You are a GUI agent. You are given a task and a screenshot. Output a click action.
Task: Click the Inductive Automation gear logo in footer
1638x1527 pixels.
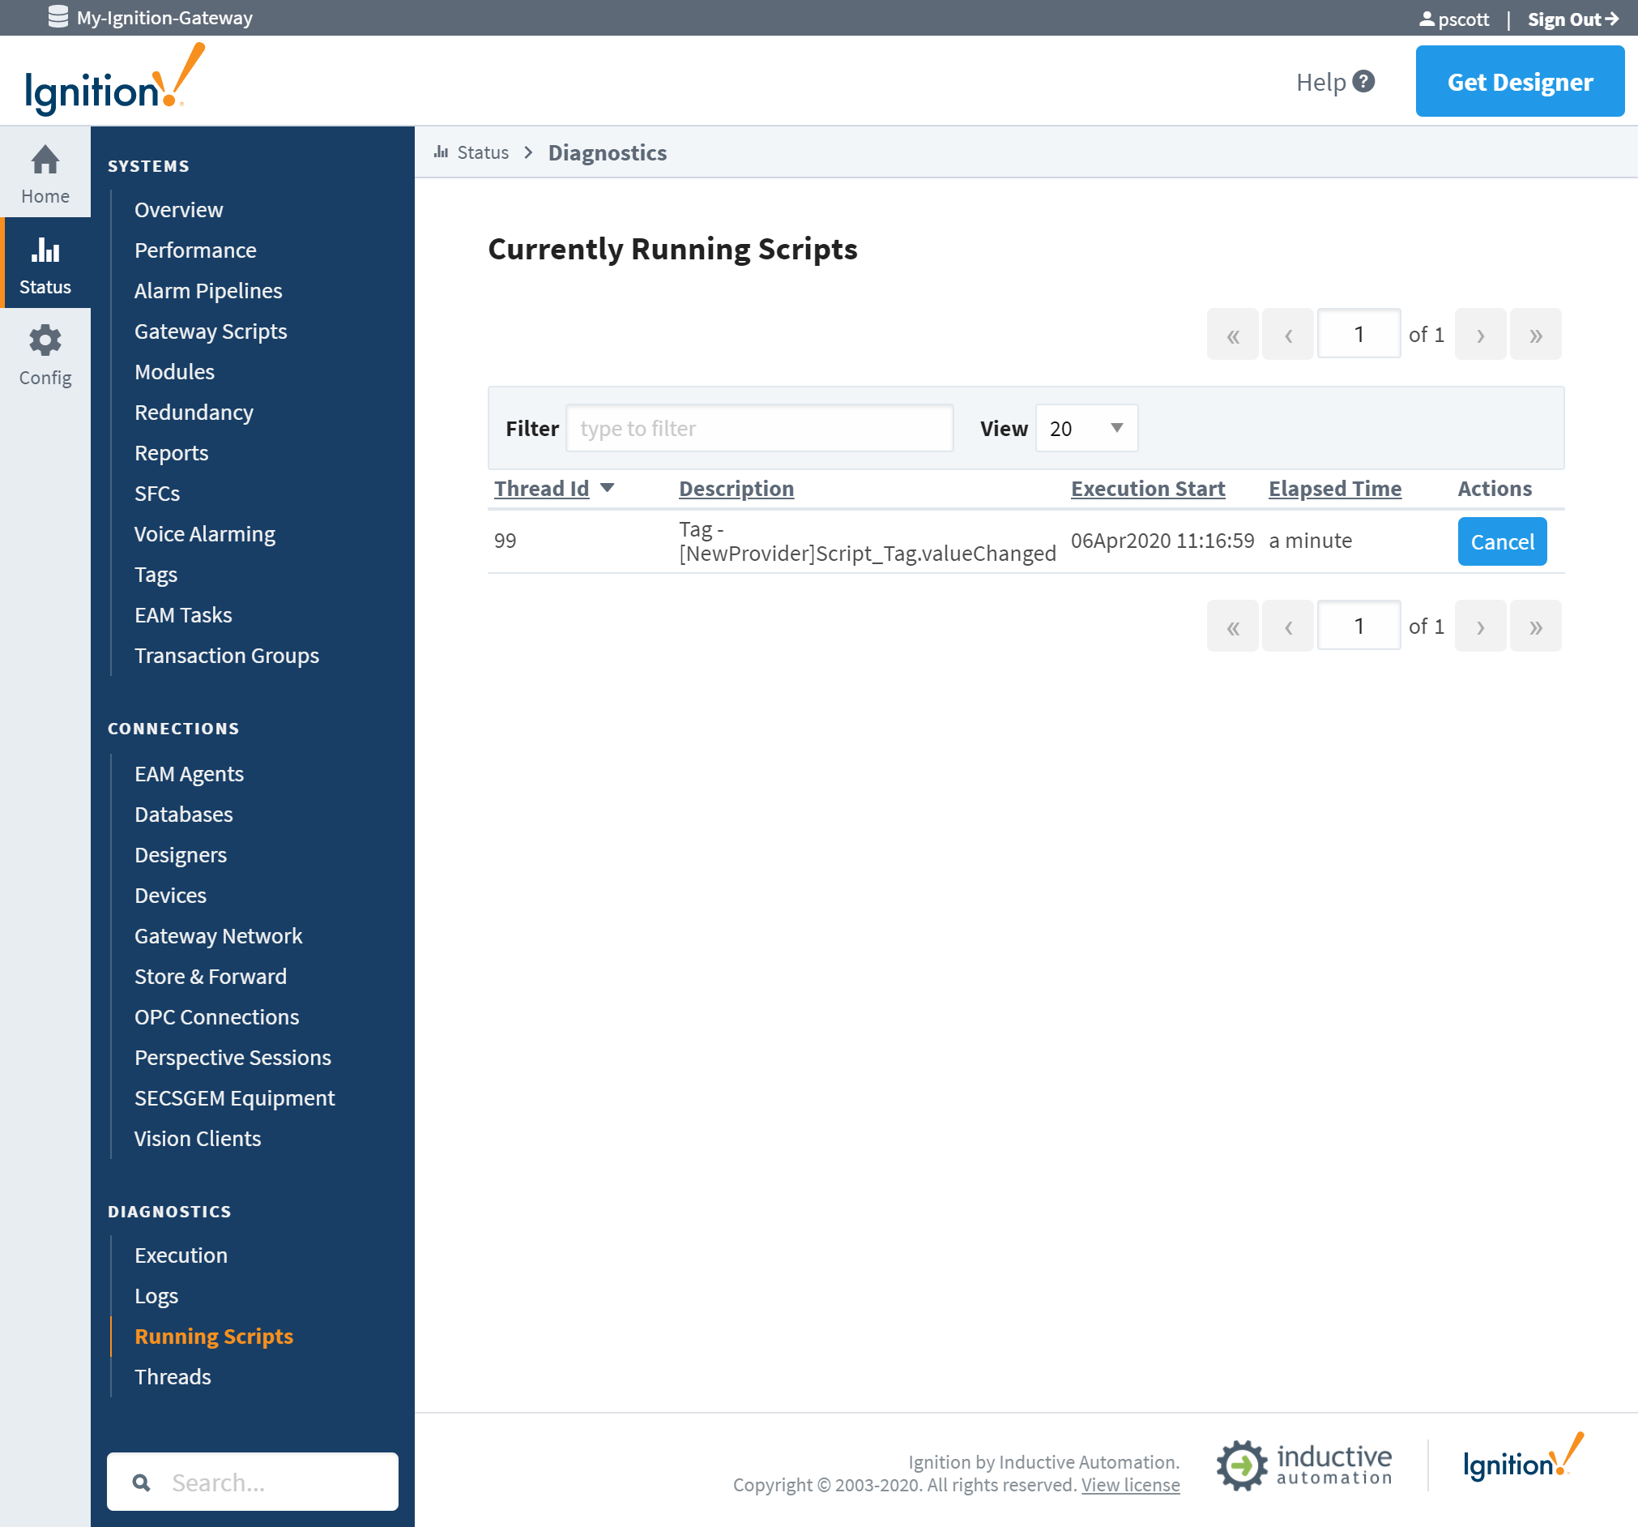(1241, 1465)
